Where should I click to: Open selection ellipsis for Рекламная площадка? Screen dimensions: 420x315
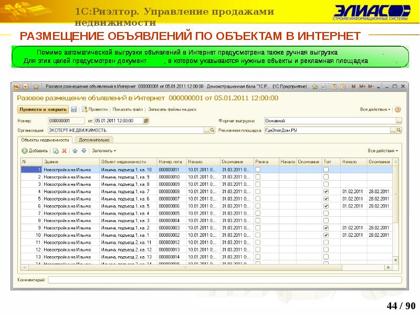coord(393,130)
